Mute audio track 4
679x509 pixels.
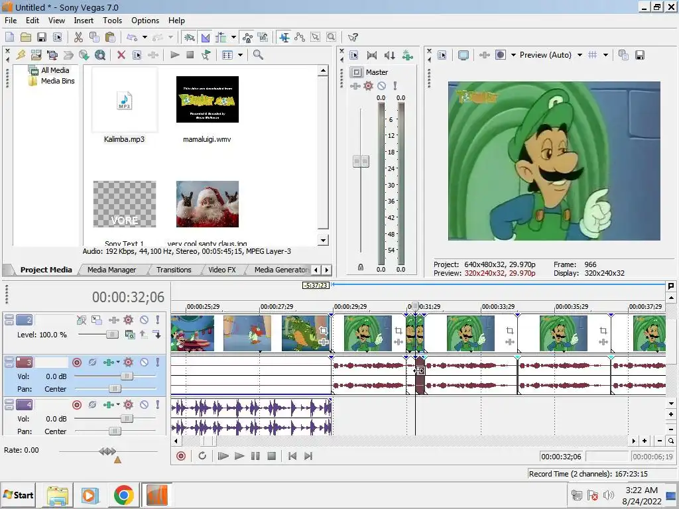point(144,405)
